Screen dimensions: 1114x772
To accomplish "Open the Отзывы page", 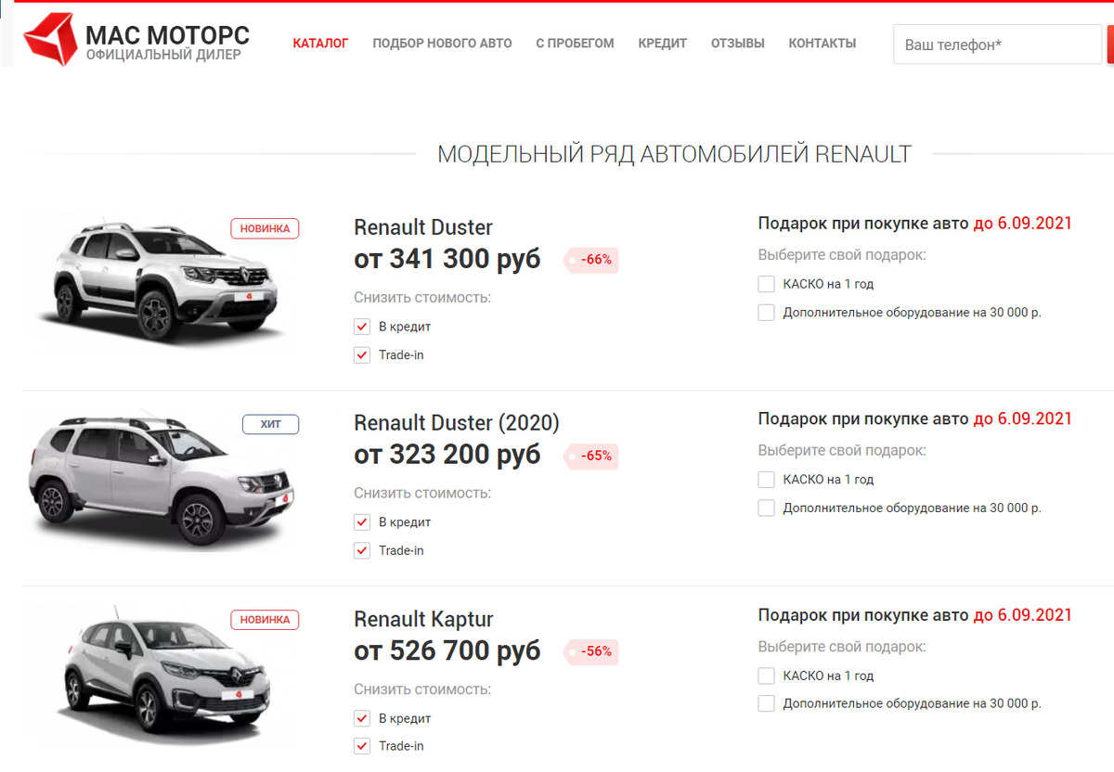I will coord(737,44).
